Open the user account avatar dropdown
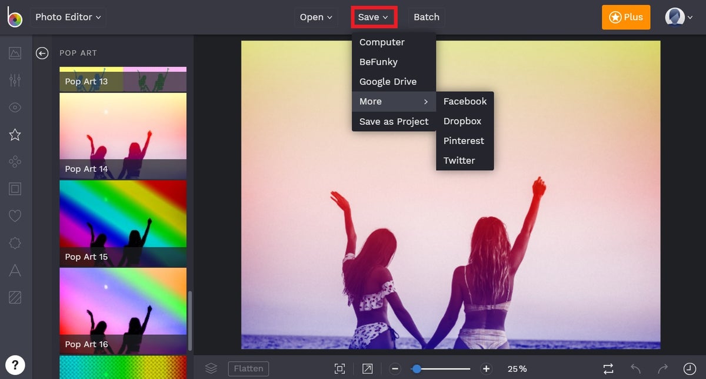The width and height of the screenshot is (706, 379). tap(677, 17)
